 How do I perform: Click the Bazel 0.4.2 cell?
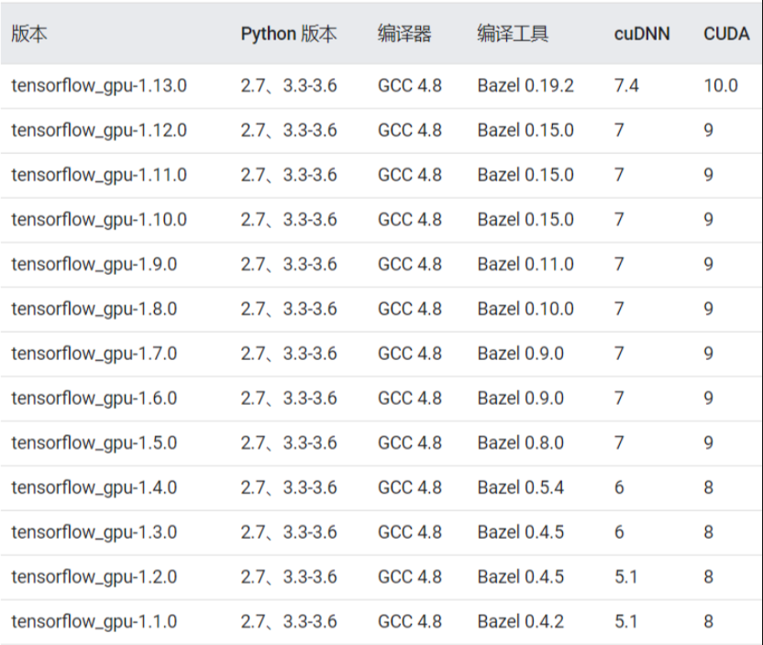520,622
